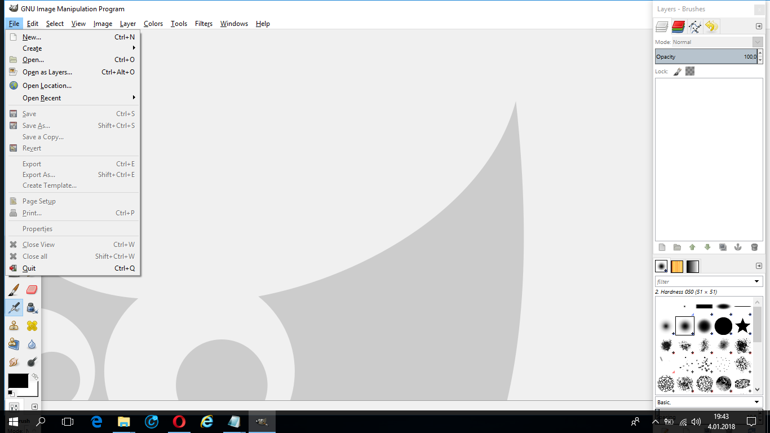Viewport: 770px width, 433px height.
Task: Open the Undo History tab
Action: (711, 26)
